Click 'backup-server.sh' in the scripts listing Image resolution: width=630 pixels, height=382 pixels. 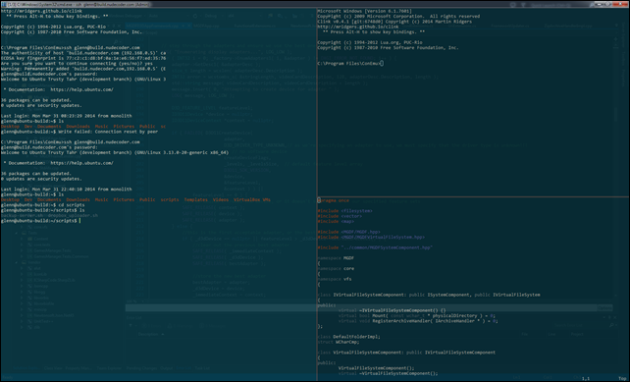23,215
